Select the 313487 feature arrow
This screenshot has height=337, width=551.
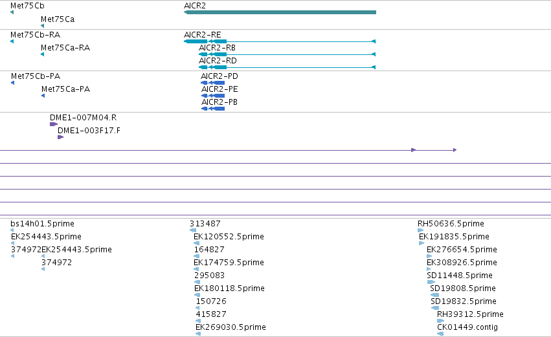[193, 230]
